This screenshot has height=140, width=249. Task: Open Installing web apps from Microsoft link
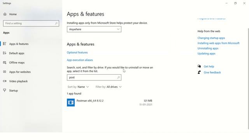pyautogui.click(x=218, y=43)
